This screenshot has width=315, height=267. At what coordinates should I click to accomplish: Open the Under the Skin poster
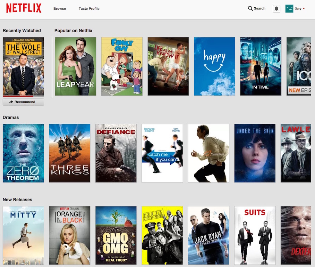[x=255, y=153]
